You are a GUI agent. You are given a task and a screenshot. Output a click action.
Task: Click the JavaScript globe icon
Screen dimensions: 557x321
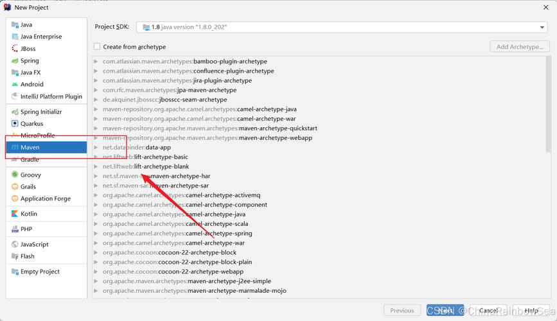point(15,245)
